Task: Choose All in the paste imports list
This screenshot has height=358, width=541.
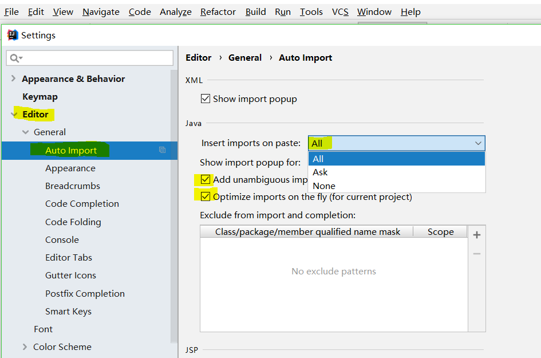Action: pyautogui.click(x=396, y=159)
